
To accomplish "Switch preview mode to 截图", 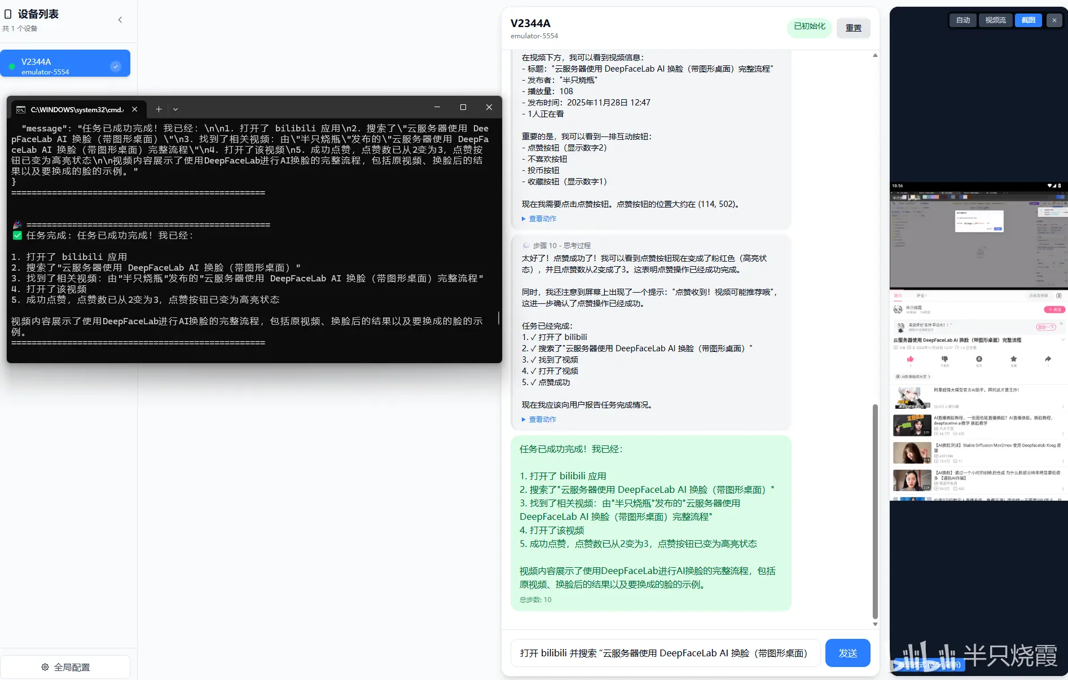I will [x=1029, y=20].
